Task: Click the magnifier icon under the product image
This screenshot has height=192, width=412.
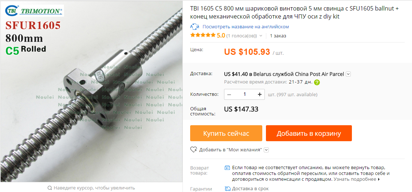Action: coord(50,188)
